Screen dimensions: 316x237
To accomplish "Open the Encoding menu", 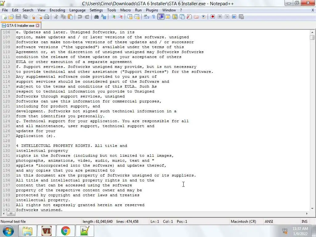I will point(57,10).
